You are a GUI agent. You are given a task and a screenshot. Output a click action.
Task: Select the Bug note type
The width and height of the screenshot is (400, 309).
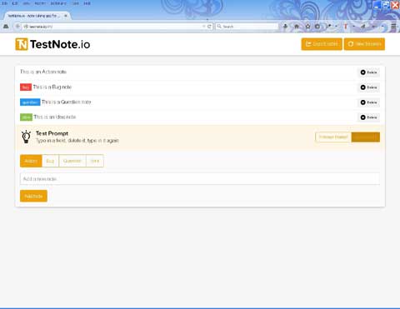pyautogui.click(x=50, y=161)
